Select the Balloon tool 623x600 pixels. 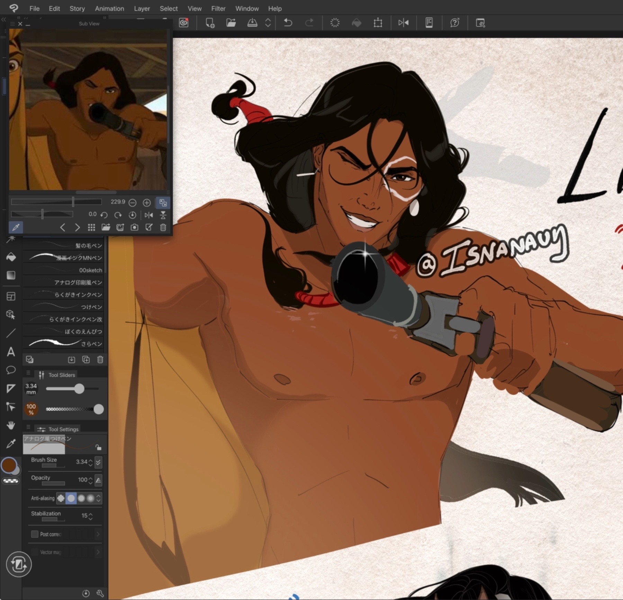coord(11,370)
